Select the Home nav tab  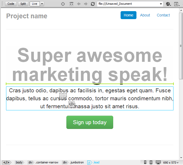(x=128, y=15)
